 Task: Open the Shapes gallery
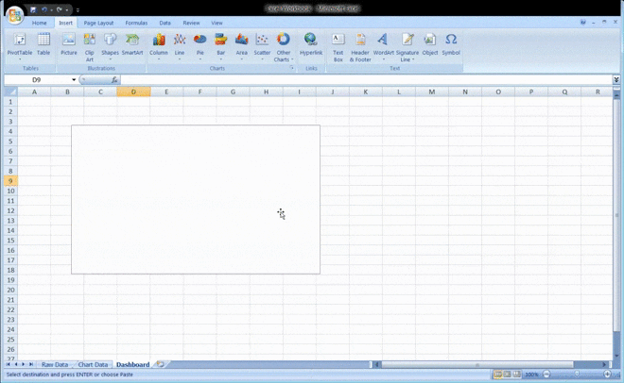tap(111, 43)
